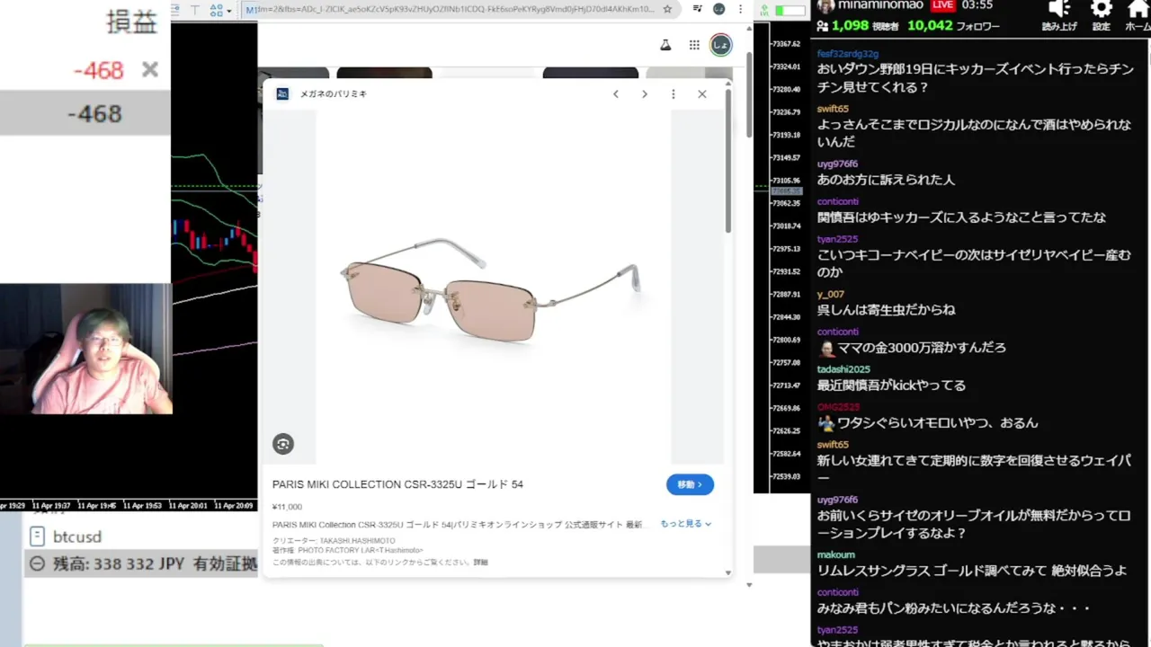This screenshot has height=647, width=1151.
Task: Click the Google Lens search icon on the image
Action: [x=283, y=443]
